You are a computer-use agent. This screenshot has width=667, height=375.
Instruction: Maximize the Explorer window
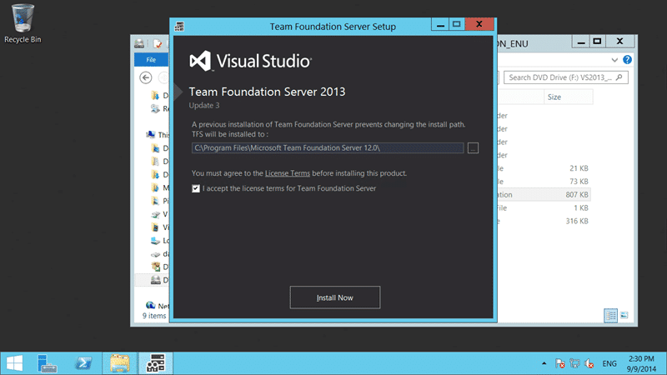pyautogui.click(x=597, y=42)
